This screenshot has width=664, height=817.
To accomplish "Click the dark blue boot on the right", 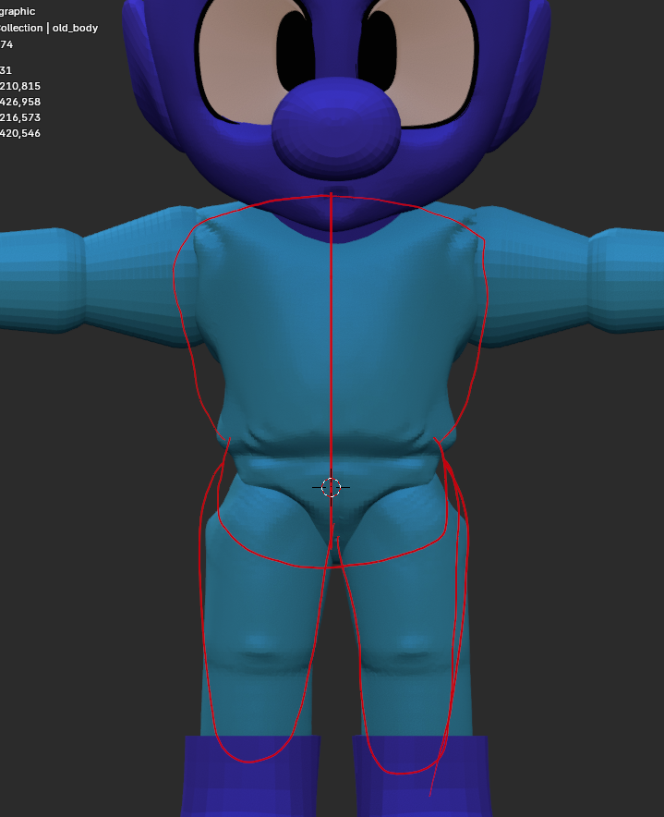I will pyautogui.click(x=420, y=776).
